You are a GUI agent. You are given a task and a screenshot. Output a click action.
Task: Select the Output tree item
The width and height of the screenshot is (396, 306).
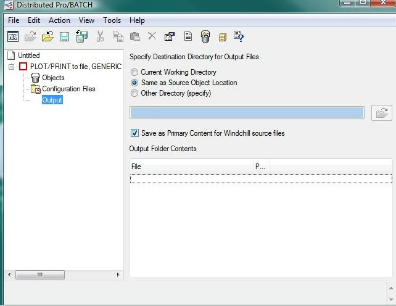[52, 100]
